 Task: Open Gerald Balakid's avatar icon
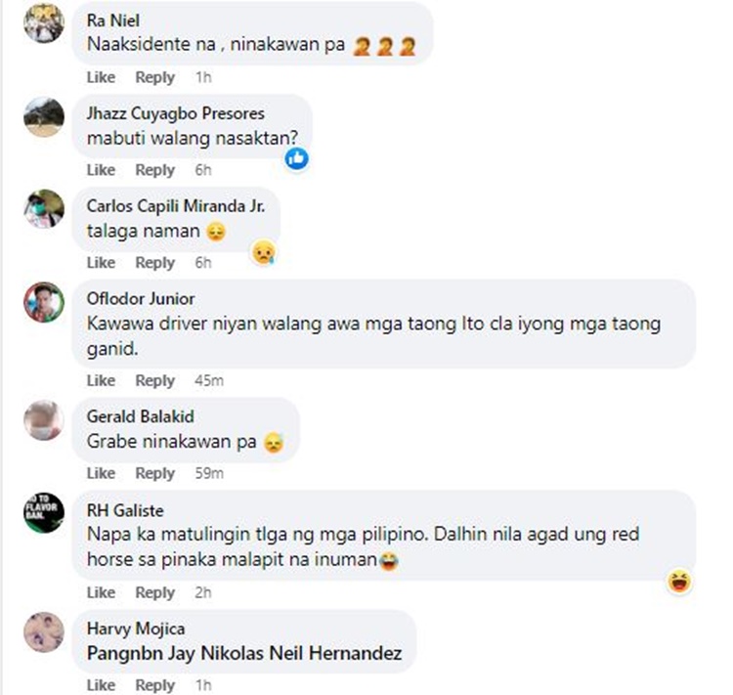click(x=44, y=420)
